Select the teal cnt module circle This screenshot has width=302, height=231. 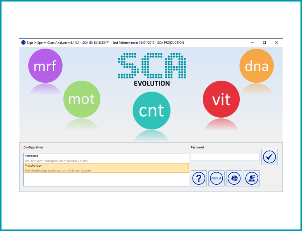coord(151,110)
